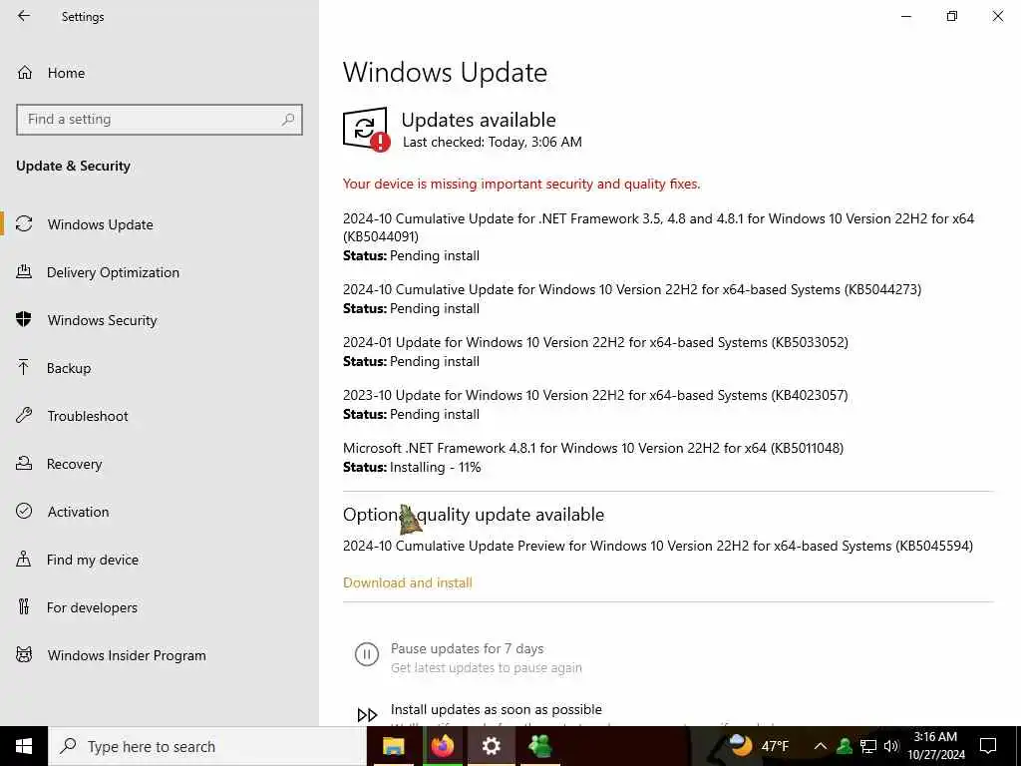The width and height of the screenshot is (1021, 766).
Task: Click the volume speaker tray icon
Action: pyautogui.click(x=891, y=746)
